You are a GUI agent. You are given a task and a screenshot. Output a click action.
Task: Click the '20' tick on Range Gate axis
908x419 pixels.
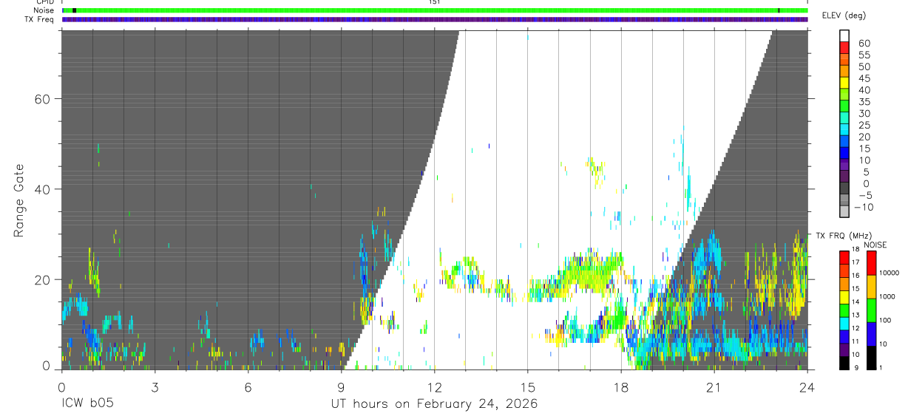click(42, 279)
